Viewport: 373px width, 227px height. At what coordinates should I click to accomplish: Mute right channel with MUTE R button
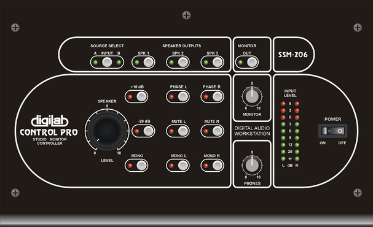click(x=218, y=131)
